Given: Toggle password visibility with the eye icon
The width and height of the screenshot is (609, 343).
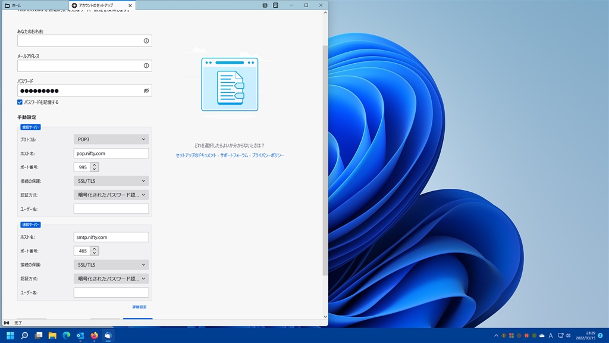Looking at the screenshot, I should [146, 91].
